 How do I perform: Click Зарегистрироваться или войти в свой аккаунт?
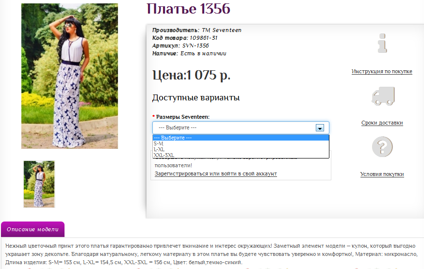[216, 174]
